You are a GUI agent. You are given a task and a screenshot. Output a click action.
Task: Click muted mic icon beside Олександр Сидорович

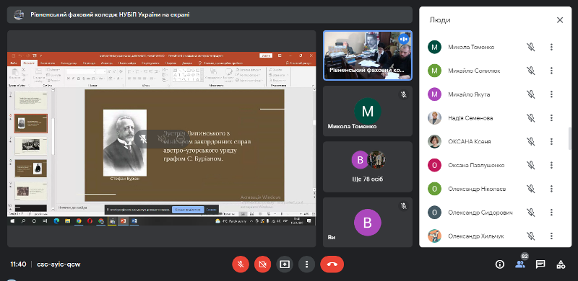(530, 213)
